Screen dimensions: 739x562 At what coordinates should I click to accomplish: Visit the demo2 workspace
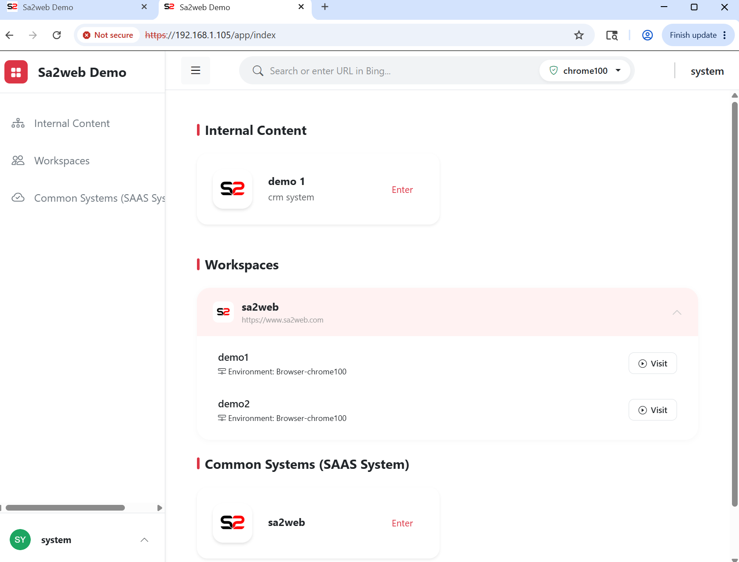coord(652,410)
